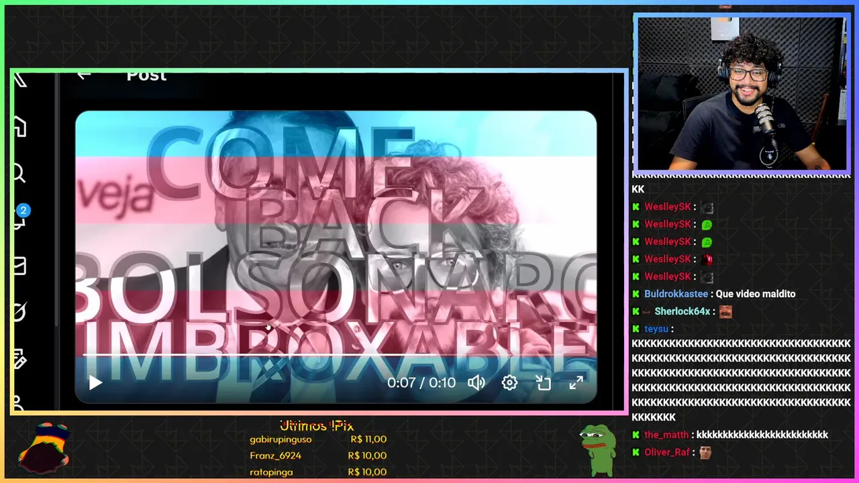The width and height of the screenshot is (859, 483).
Task: Click Franz_6924's R$ 10,00 amount
Action: point(367,455)
